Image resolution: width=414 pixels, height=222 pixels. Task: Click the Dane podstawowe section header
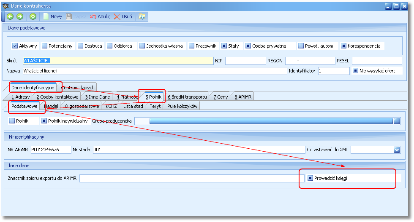tap(204, 28)
